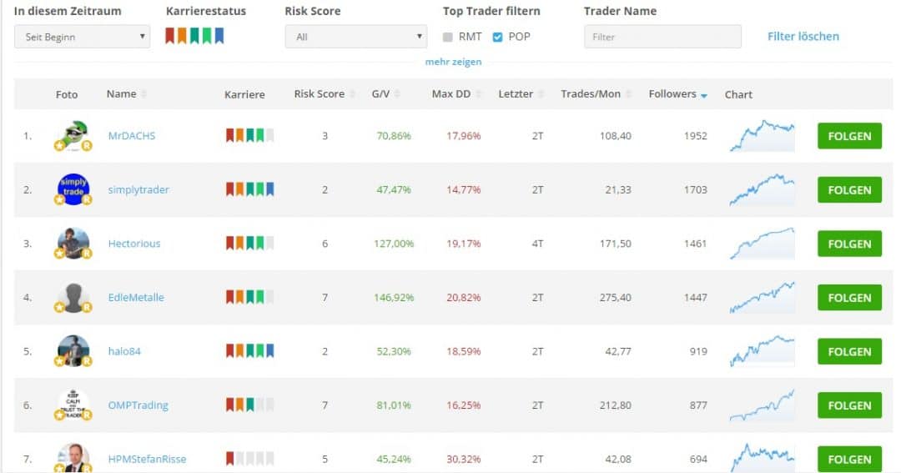The height and width of the screenshot is (473, 901).
Task: Sort by Max DD column header
Action: tap(451, 94)
